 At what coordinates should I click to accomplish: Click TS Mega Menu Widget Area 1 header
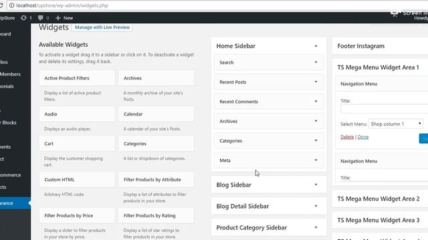point(380,67)
